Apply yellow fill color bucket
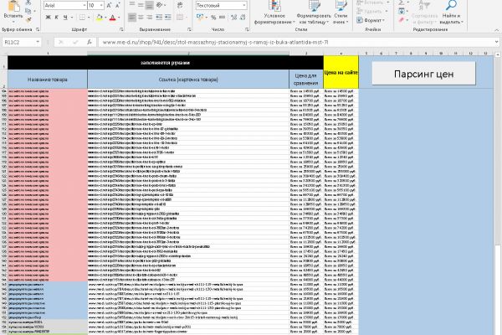The image size is (502, 335). (100, 18)
